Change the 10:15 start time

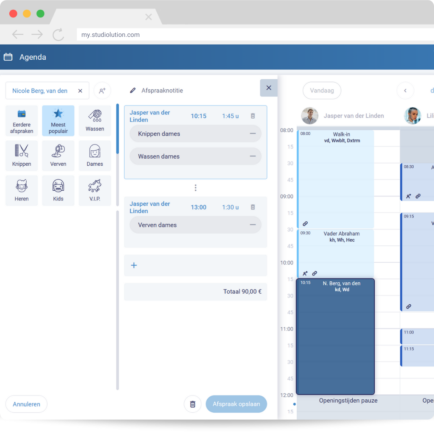[x=198, y=116]
